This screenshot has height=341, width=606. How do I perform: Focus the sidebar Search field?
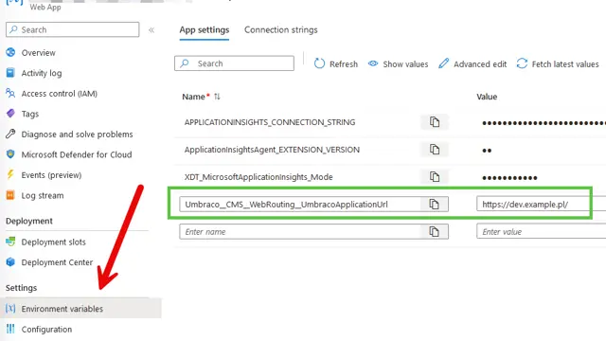click(x=72, y=29)
